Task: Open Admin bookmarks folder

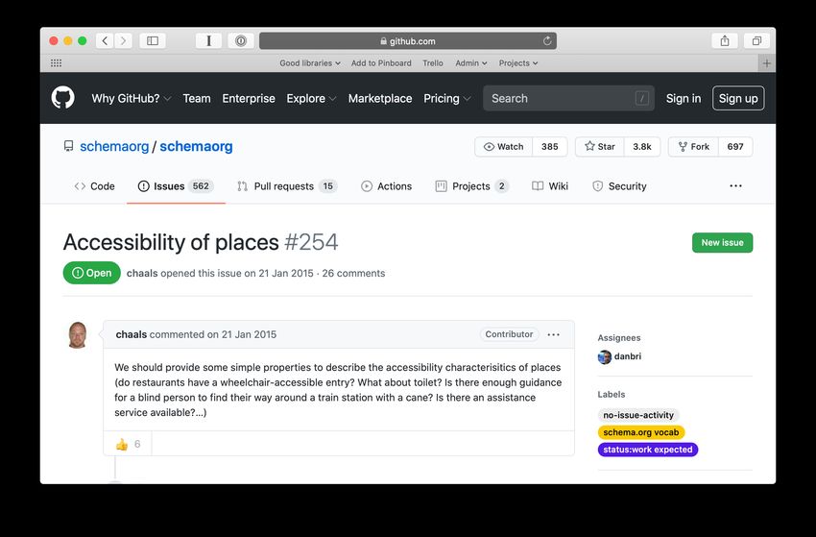Action: (x=471, y=63)
